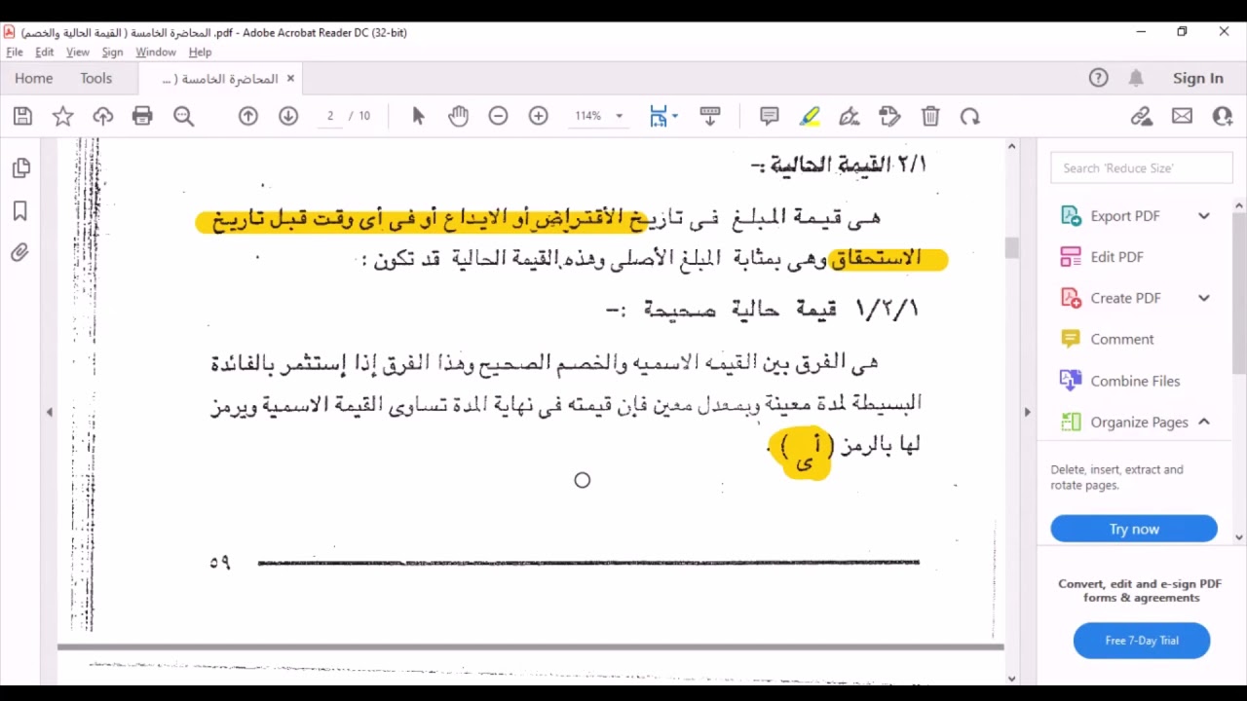
Task: Open the sign document pen tool
Action: tap(850, 116)
